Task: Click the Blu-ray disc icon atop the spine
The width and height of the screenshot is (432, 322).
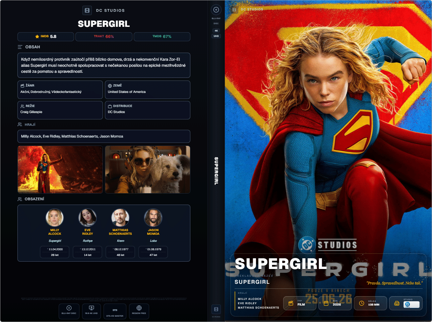Action: tap(216, 10)
